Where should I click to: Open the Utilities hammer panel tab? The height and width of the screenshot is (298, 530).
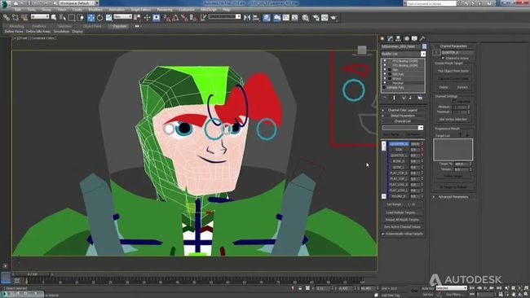pos(422,38)
